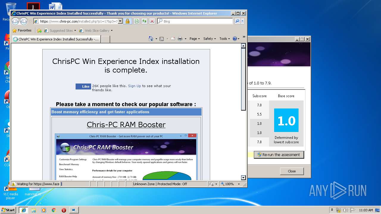Image resolution: width=381 pixels, height=214 pixels.
Task: Click the Print icon in command bar
Action: point(180,39)
